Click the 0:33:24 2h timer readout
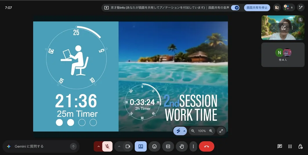The image size is (308, 155). (142, 102)
